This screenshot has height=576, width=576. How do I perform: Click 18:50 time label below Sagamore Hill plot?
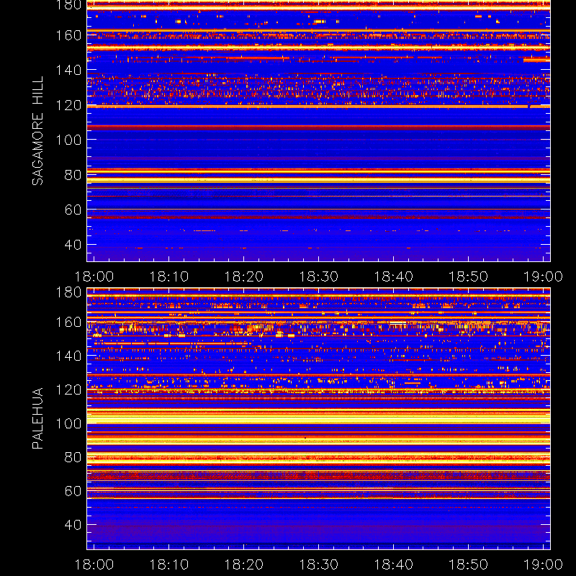(x=469, y=276)
